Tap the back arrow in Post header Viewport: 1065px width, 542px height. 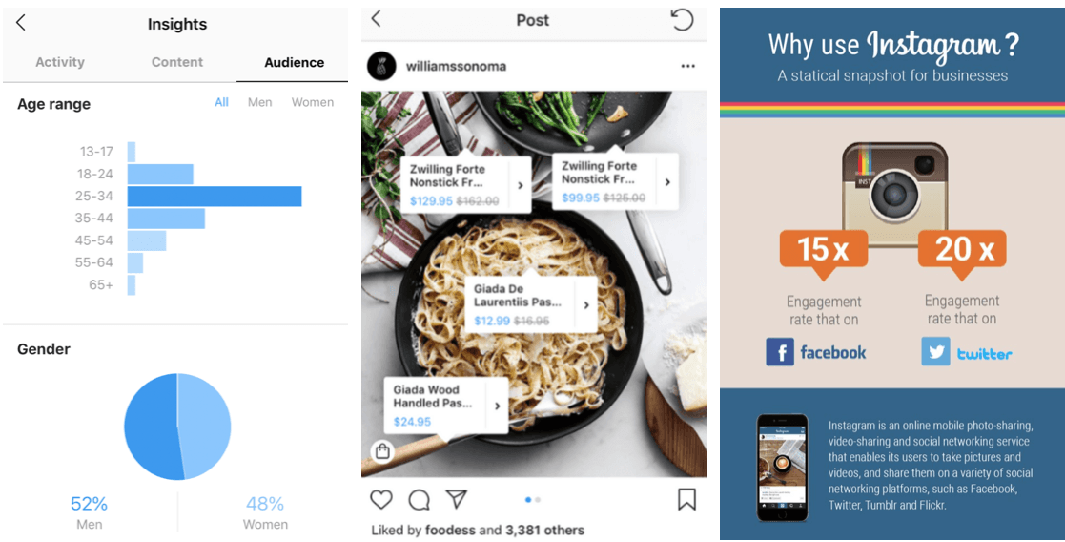376,19
